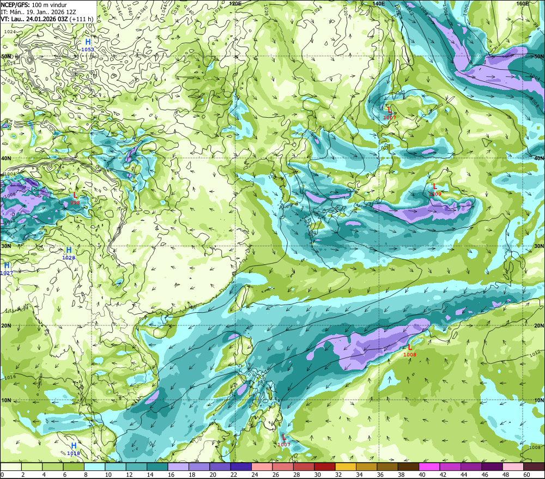Image resolution: width=545 pixels, height=479 pixels.
Task: Click the 50N label on the left edge
Action: click(6, 56)
